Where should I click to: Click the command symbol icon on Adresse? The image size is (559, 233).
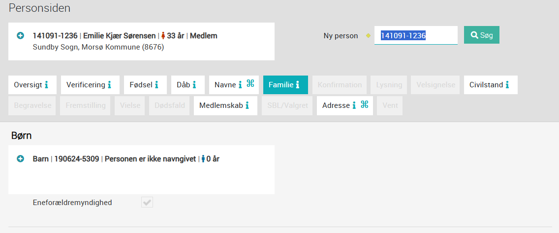coord(364,104)
